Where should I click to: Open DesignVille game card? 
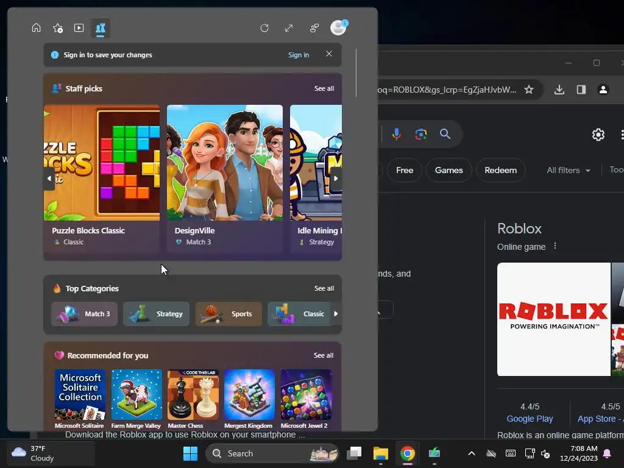coord(225,179)
